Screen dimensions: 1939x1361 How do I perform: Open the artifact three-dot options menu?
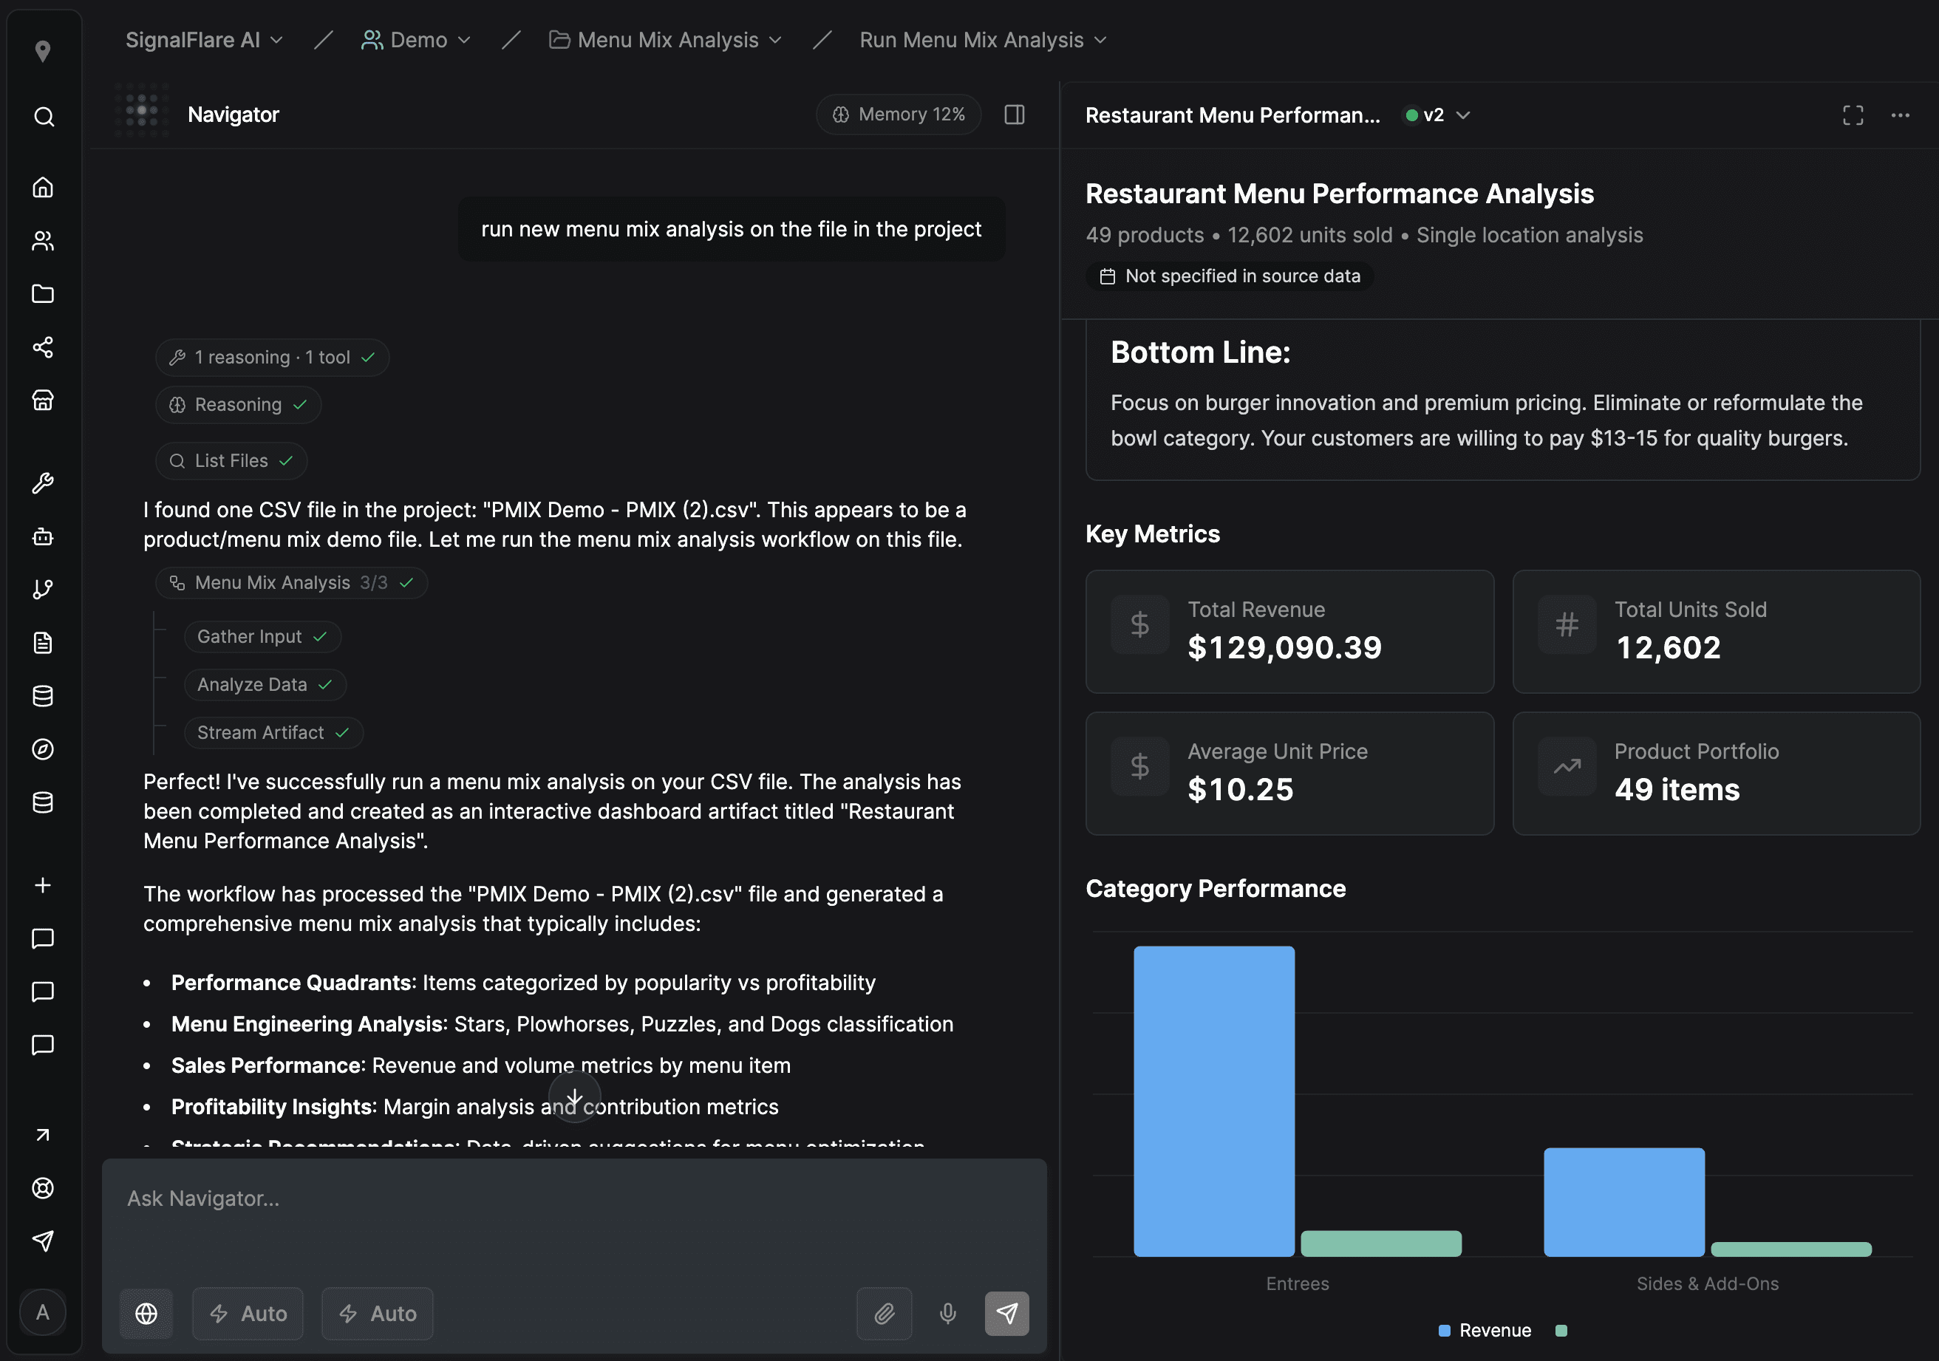click(1899, 115)
